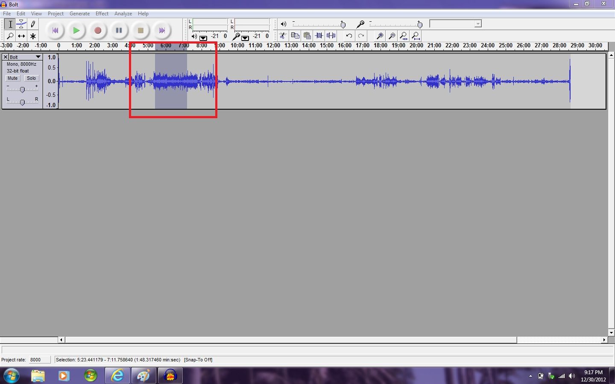The height and width of the screenshot is (384, 615).
Task: Adjust the track gain slider
Action: [x=22, y=90]
